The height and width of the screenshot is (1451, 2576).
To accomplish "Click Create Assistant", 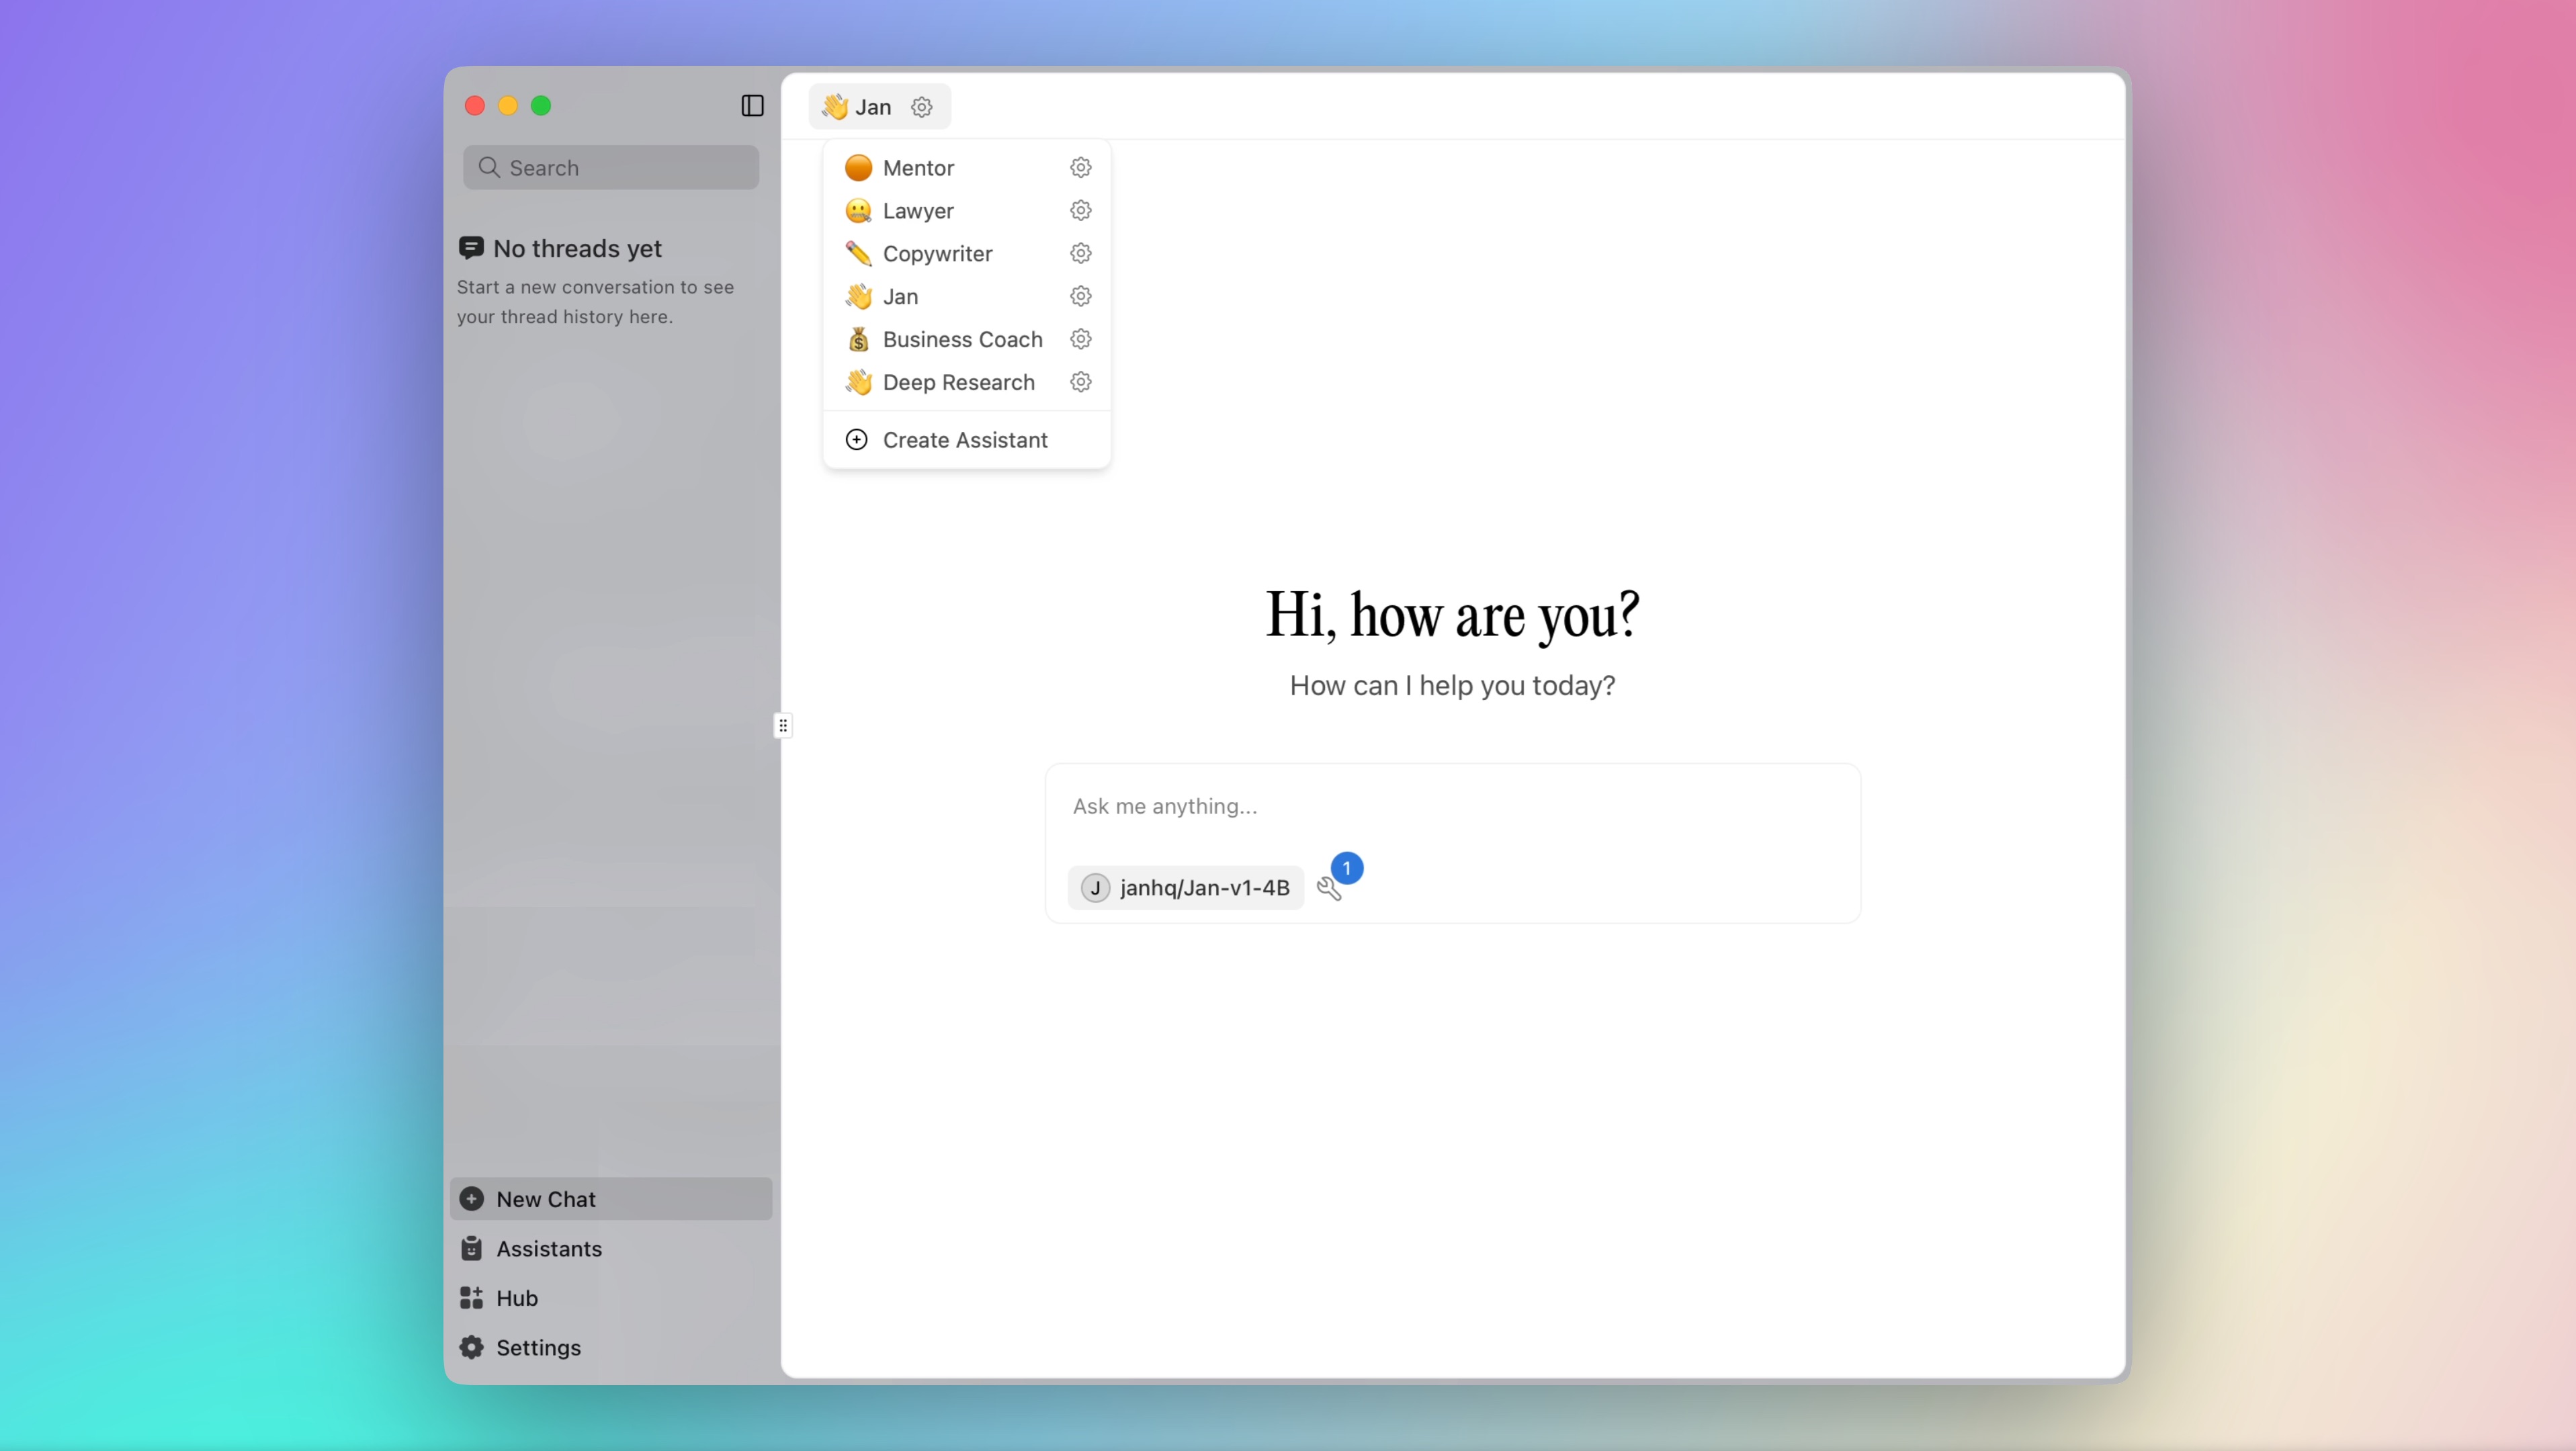I will [964, 439].
